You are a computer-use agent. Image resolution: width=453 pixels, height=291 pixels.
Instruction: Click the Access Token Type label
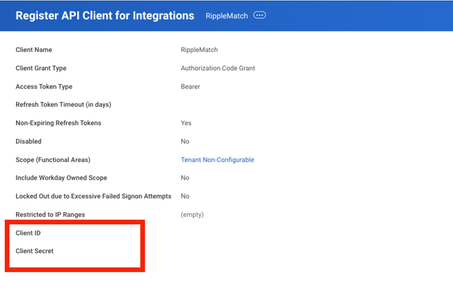pyautogui.click(x=43, y=86)
